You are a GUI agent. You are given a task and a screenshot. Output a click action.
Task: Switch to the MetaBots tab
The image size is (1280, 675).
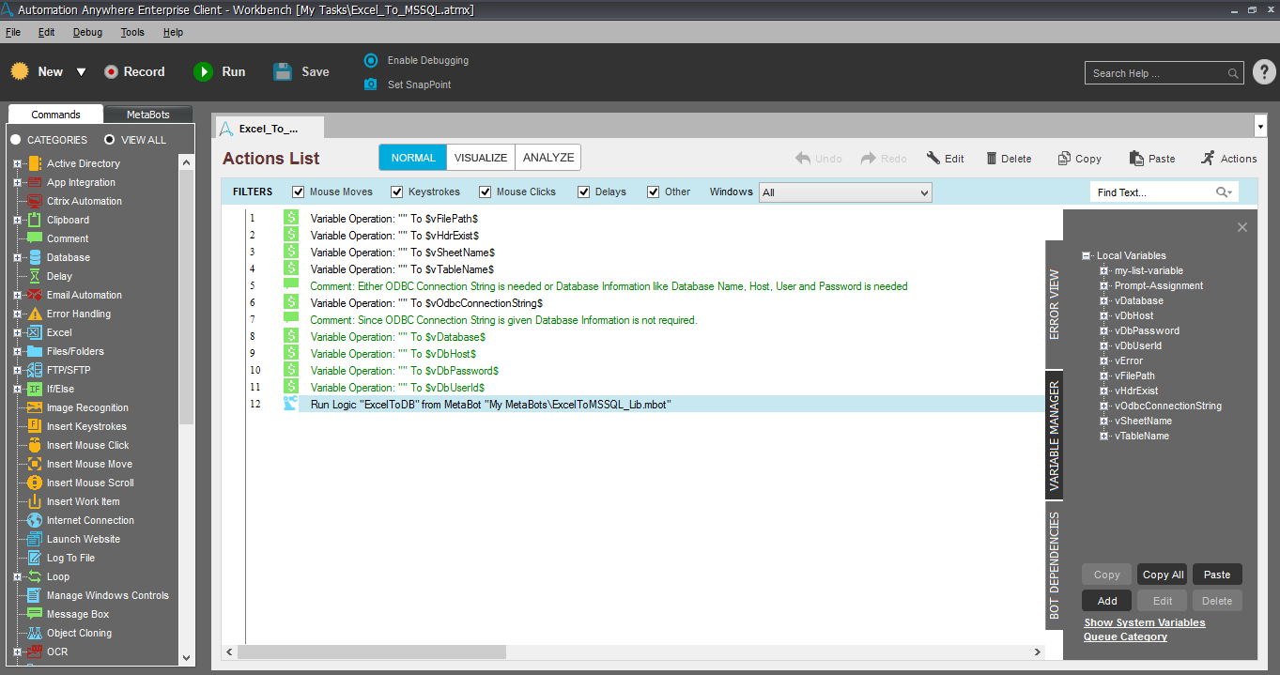pos(148,115)
